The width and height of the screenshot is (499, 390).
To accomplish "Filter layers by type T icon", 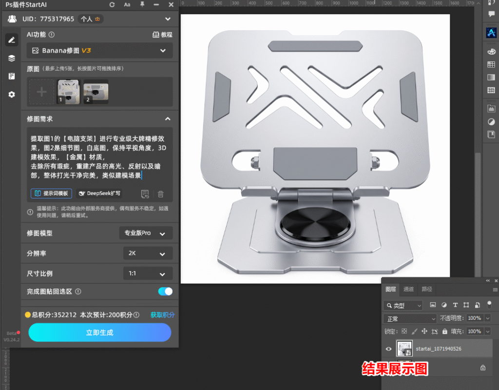I will click(x=455, y=305).
